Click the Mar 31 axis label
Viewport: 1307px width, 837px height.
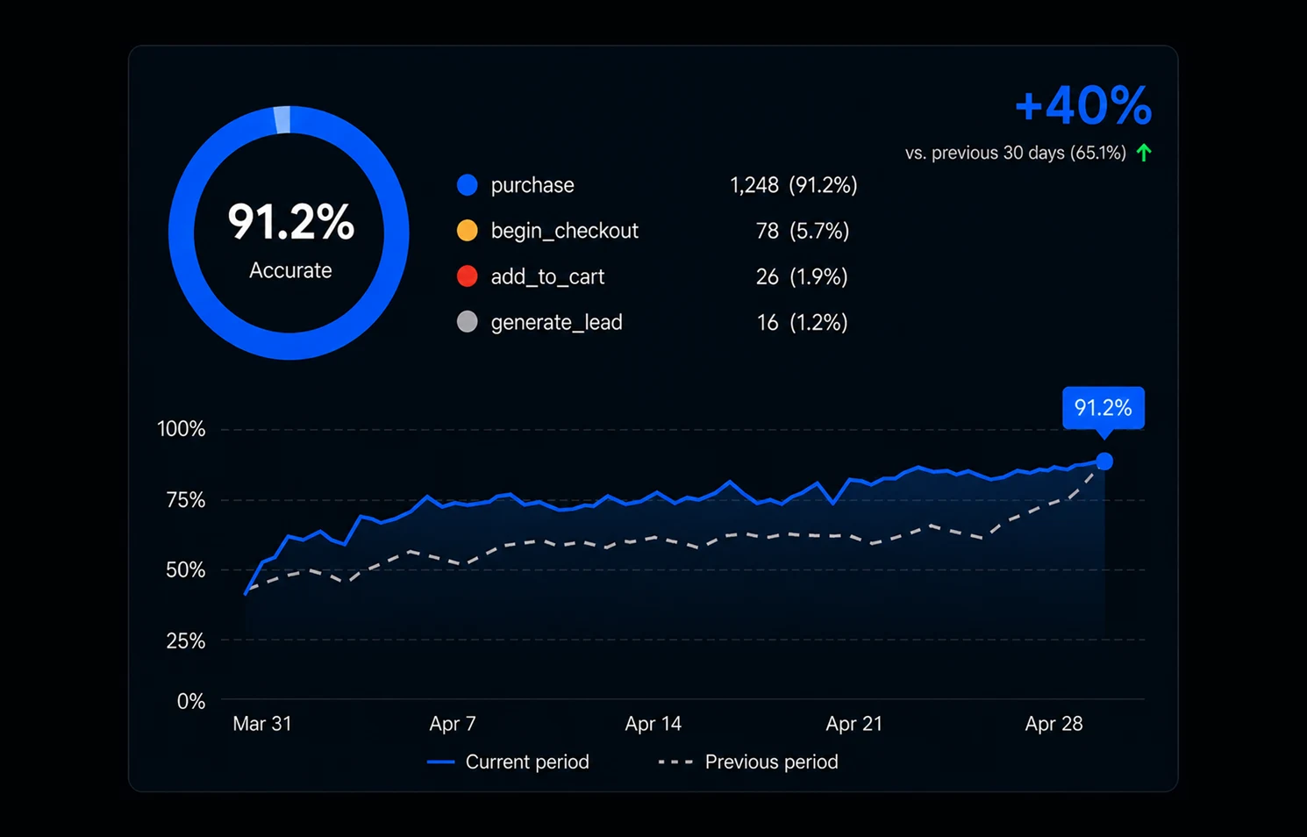click(x=262, y=724)
